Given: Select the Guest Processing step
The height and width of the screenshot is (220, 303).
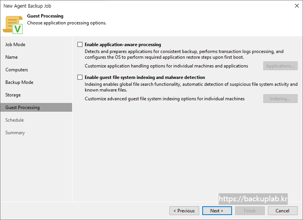Looking at the screenshot, I should [36, 108].
